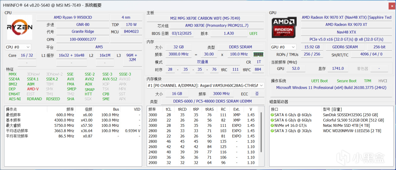The height and width of the screenshot is (170, 396).
Task: Select the GNR-B0 stepping value
Action: 83,25
